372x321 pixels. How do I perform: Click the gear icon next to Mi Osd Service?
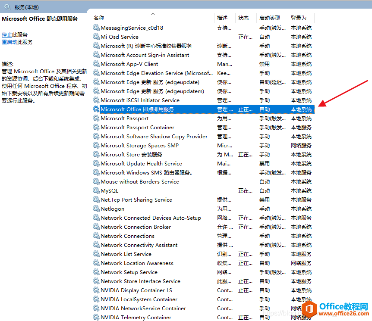coord(96,37)
